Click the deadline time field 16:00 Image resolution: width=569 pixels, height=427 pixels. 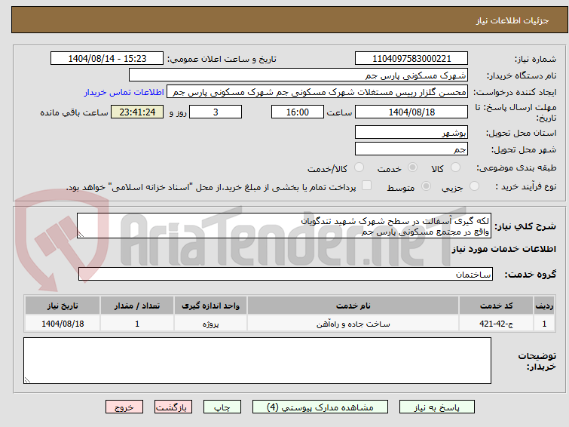coord(298,112)
